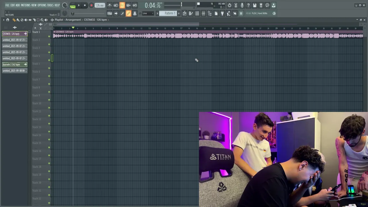
Task: Click the export/render download icon
Action: (274, 5)
